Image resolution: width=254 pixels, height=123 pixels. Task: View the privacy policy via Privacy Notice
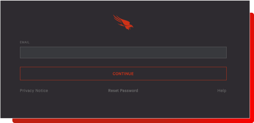pos(34,91)
